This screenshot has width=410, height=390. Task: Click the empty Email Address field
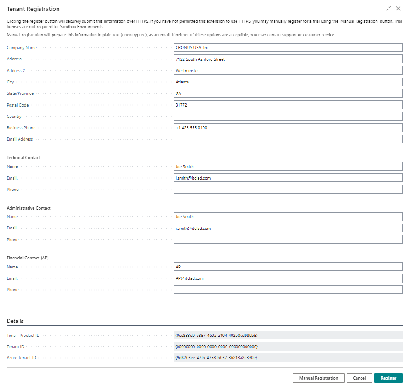tap(288, 139)
